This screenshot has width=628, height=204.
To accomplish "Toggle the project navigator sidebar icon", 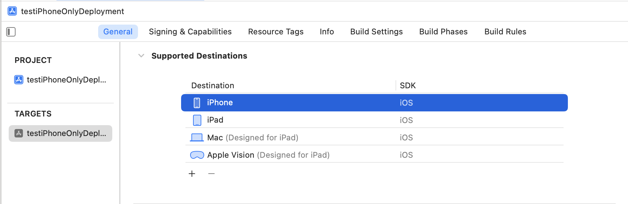I will (x=11, y=32).
